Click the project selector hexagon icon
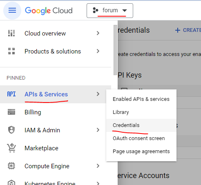The width and height of the screenshot is (201, 185). click(95, 10)
